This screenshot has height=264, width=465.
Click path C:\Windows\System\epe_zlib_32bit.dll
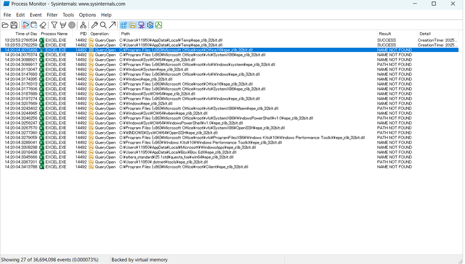point(154,70)
